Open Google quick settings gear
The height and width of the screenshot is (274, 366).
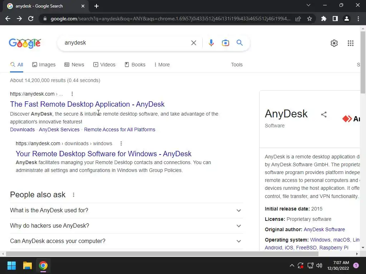(334, 43)
